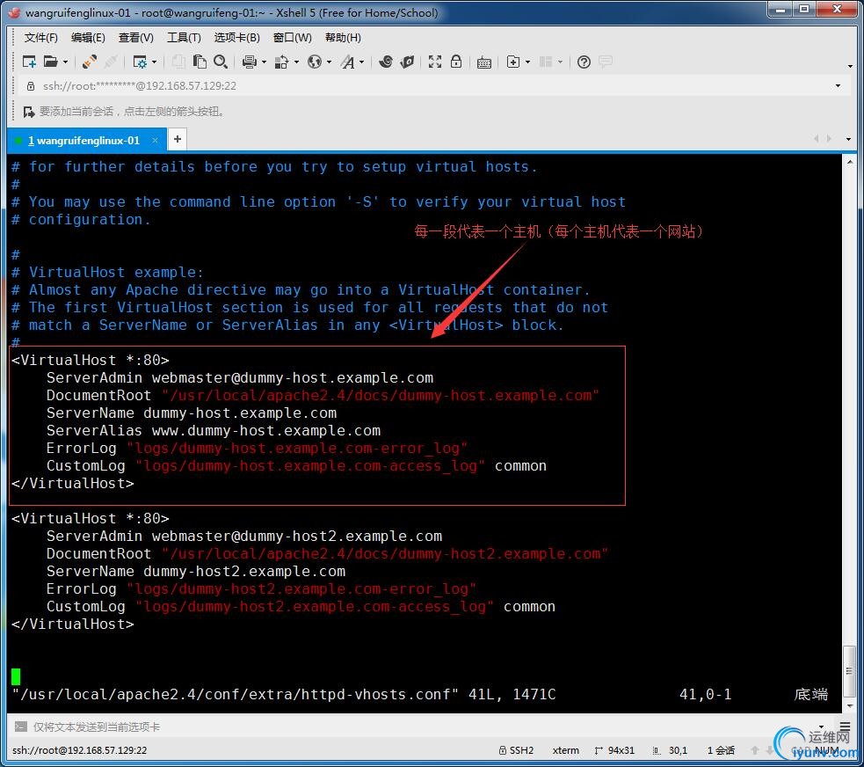Screen dimensions: 864x767
Task: Expand the Open folder dropdown arrow
Action: pos(66,62)
